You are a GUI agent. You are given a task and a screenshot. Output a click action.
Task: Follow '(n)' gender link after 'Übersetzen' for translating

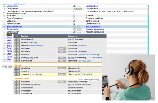(x=79, y=68)
